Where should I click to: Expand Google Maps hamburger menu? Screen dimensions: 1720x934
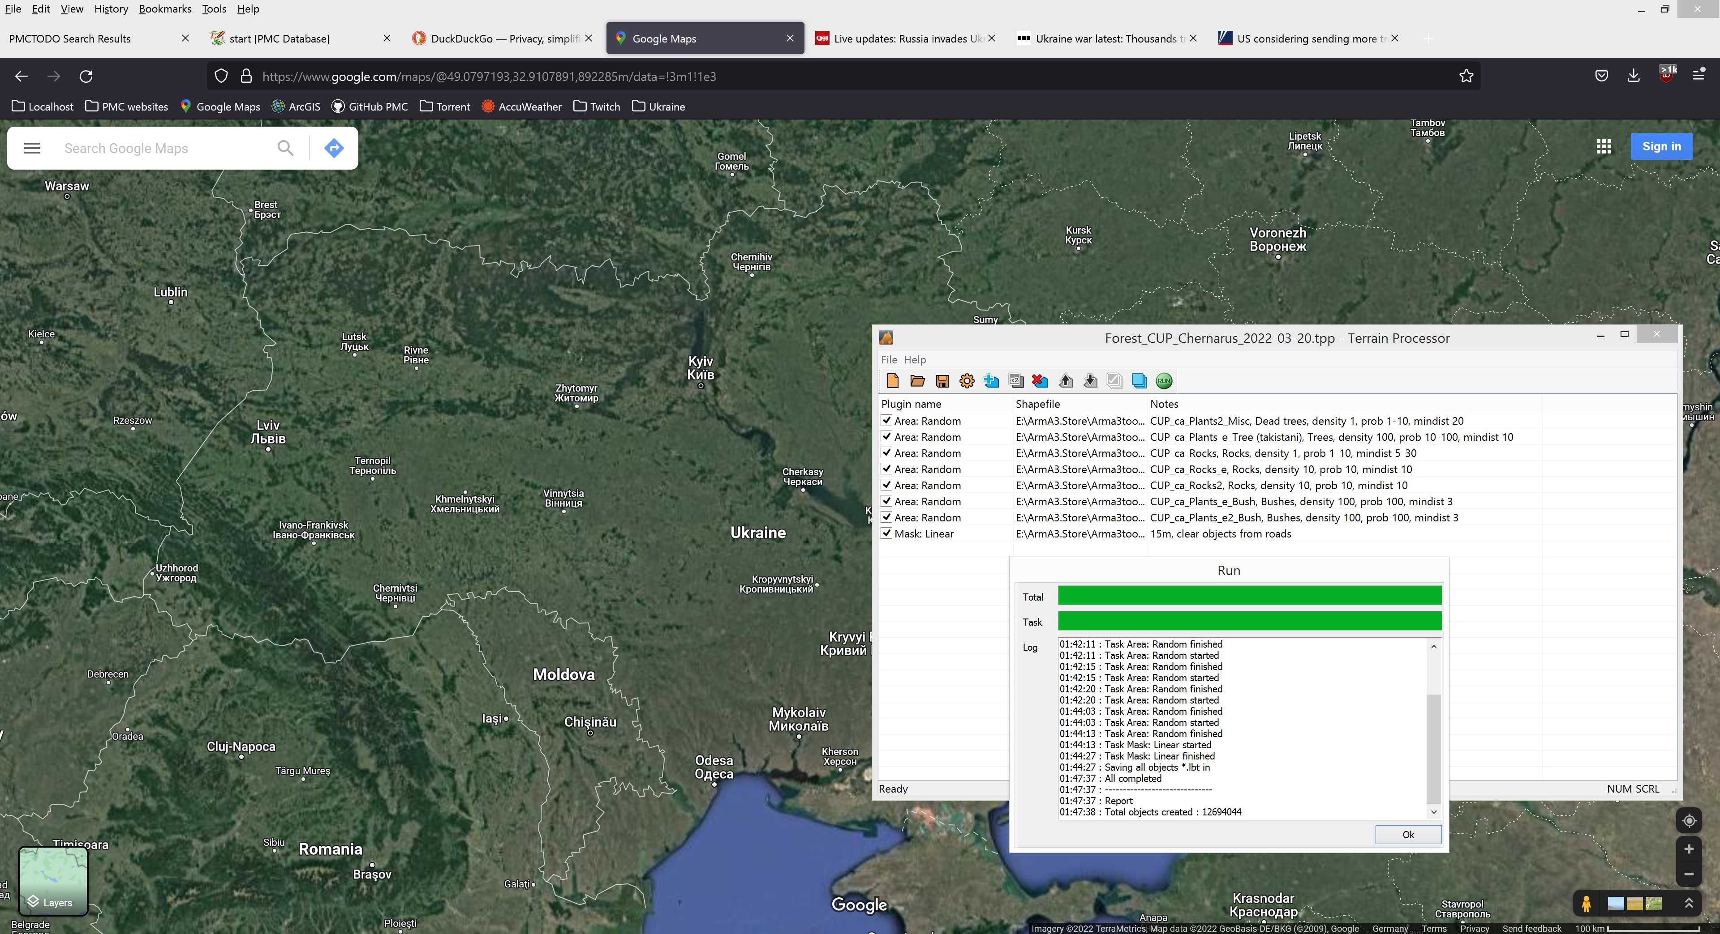point(32,148)
